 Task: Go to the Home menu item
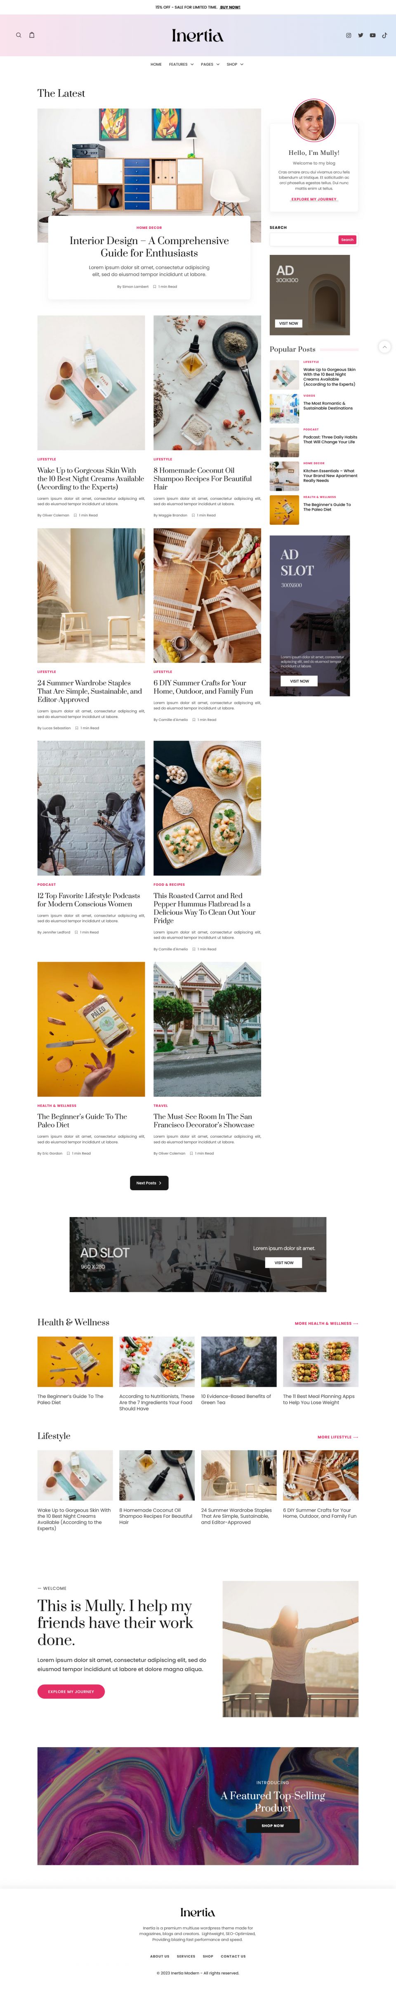156,64
